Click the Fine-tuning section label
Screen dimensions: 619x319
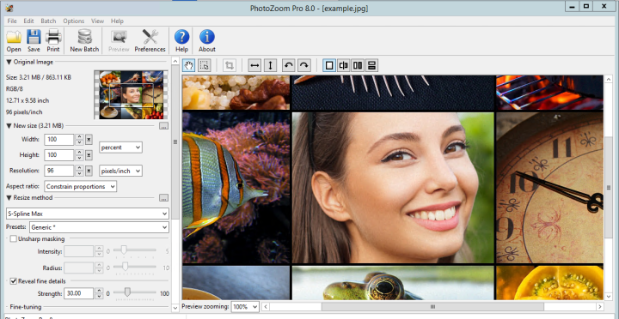pyautogui.click(x=26, y=307)
